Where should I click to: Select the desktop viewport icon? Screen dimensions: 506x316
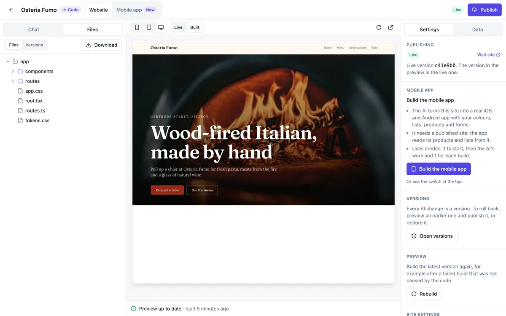[161, 27]
